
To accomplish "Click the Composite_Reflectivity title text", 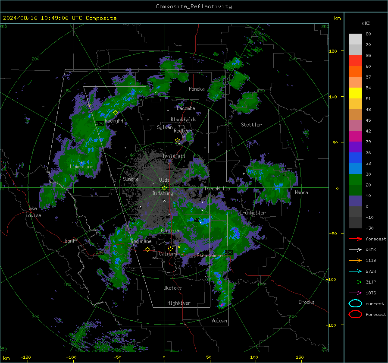I will coord(194,6).
